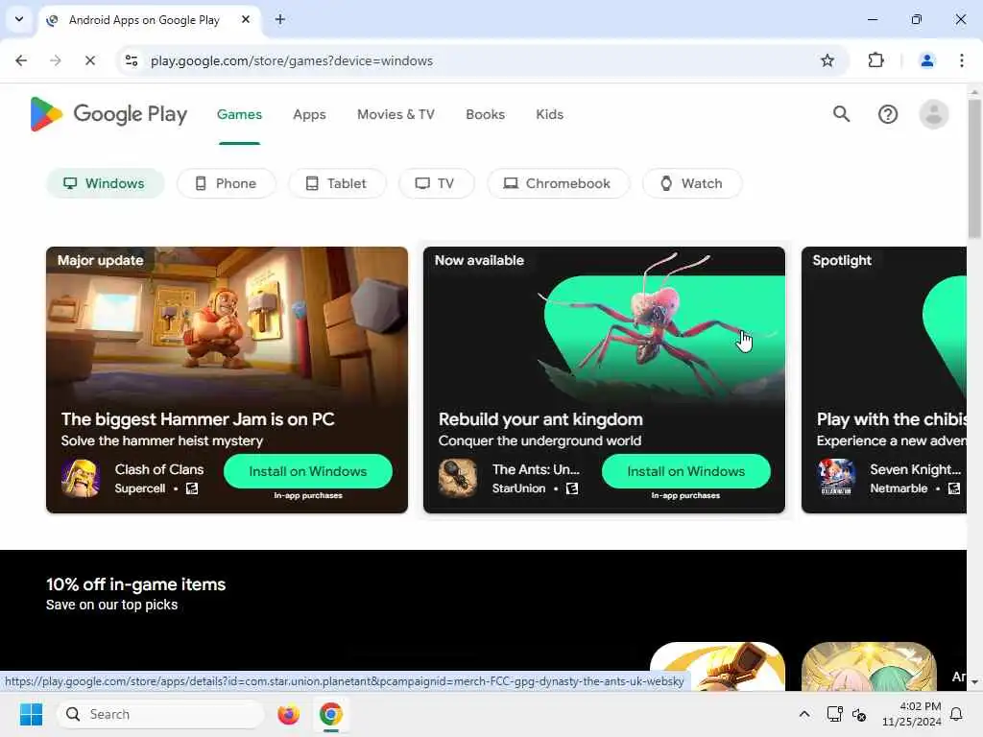Open the Books tab
This screenshot has height=737, width=983.
485,114
